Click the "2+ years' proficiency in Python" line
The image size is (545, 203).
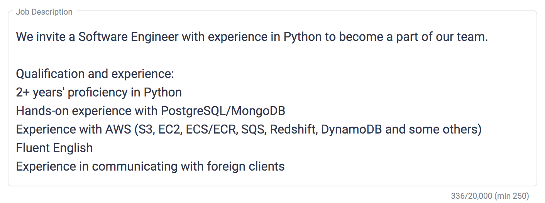(x=99, y=93)
